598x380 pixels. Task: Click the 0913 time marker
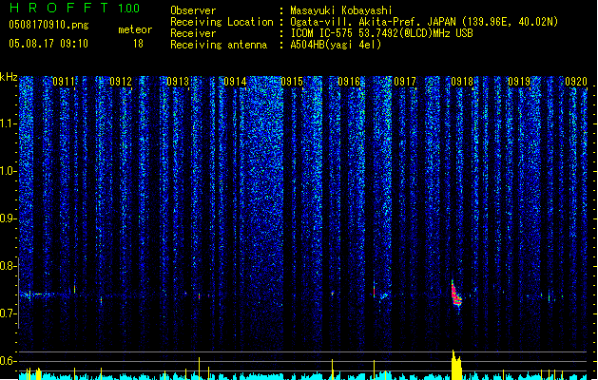point(178,82)
